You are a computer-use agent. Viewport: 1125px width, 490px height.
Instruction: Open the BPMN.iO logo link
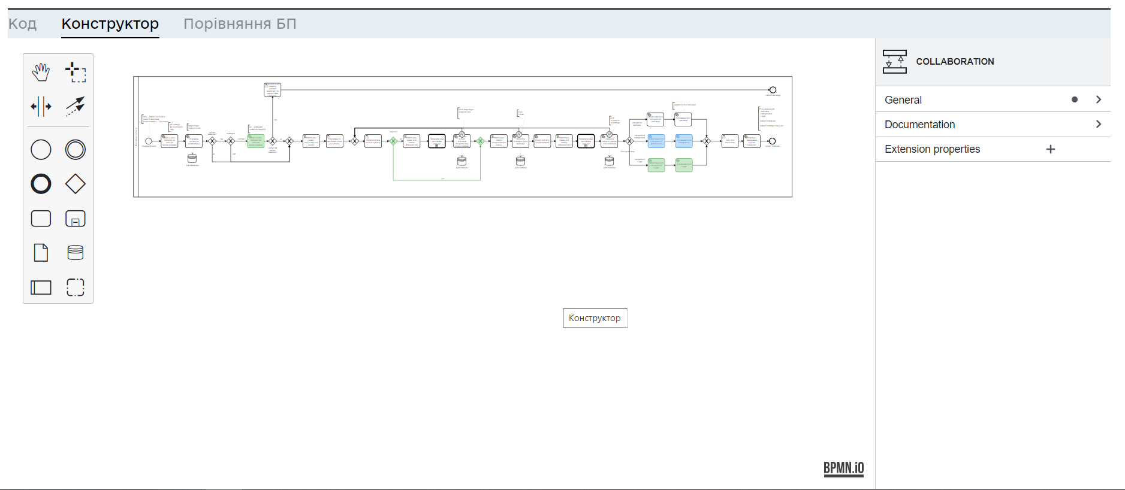(844, 468)
